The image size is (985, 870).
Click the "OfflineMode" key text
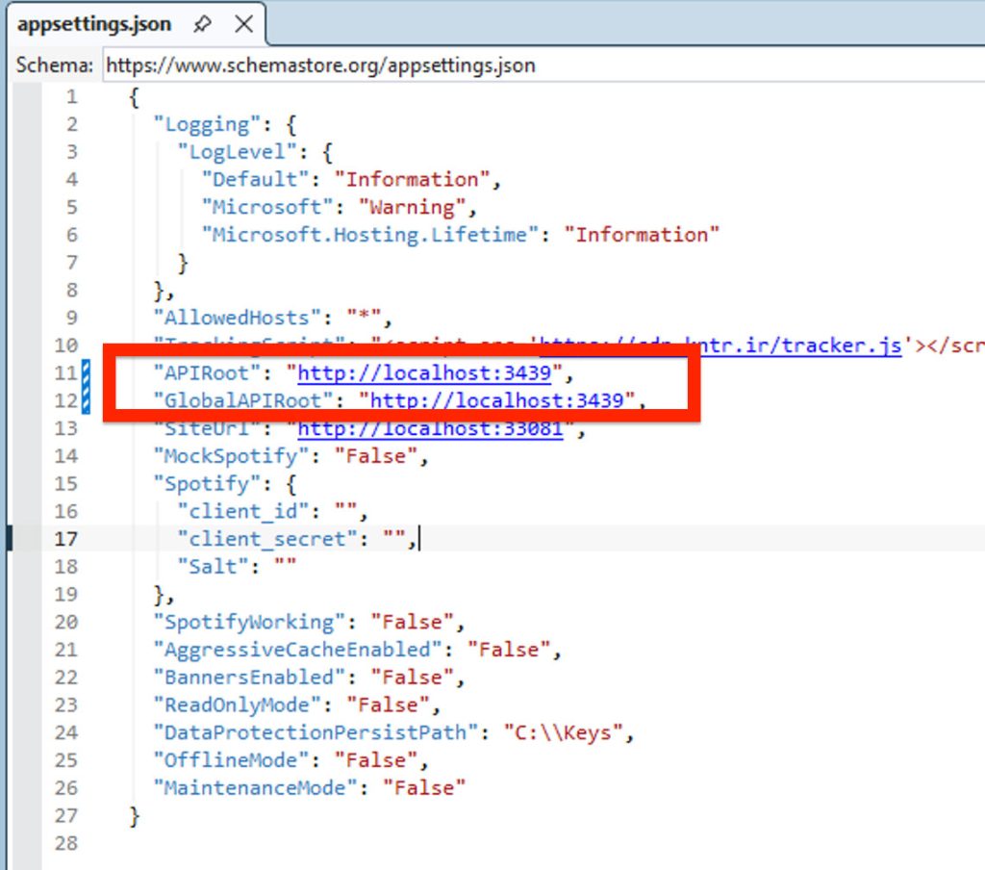[x=231, y=760]
